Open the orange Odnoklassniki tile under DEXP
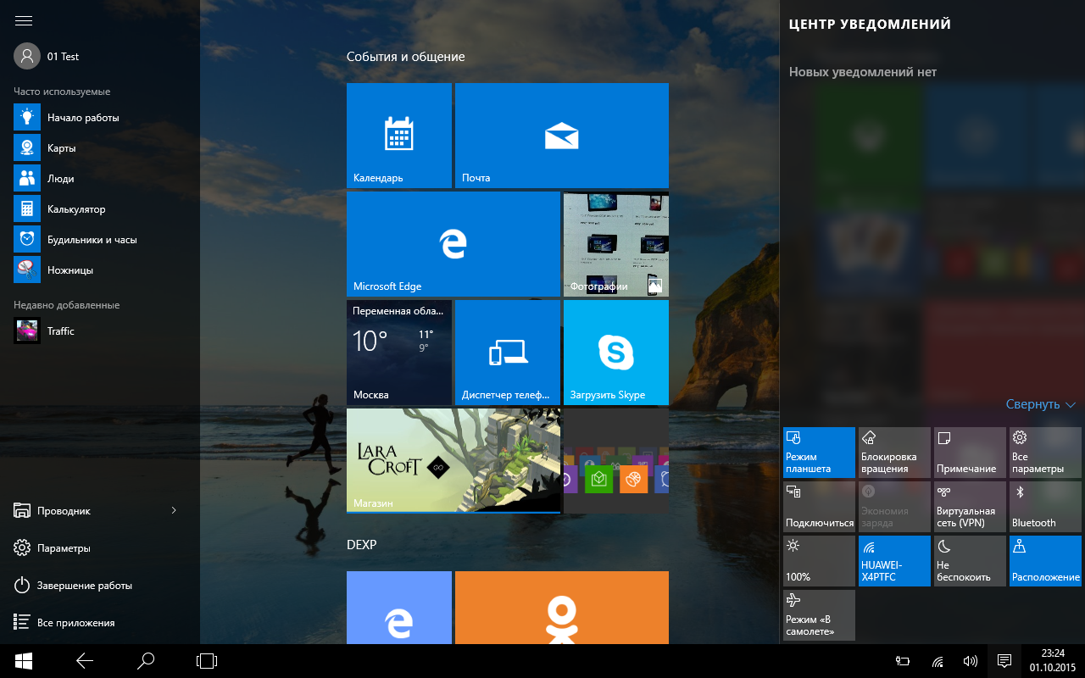 coord(562,608)
